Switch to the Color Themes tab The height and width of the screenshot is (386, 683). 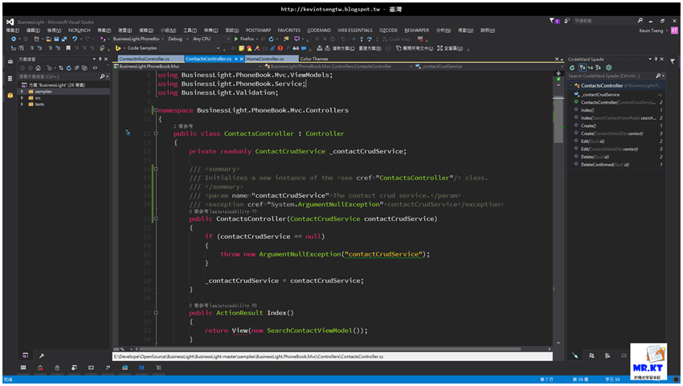pyautogui.click(x=314, y=59)
